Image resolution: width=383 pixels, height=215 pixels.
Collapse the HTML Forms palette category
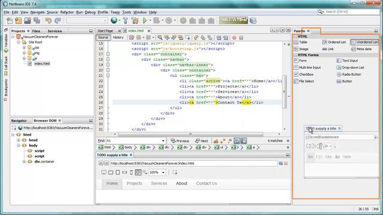point(296,55)
